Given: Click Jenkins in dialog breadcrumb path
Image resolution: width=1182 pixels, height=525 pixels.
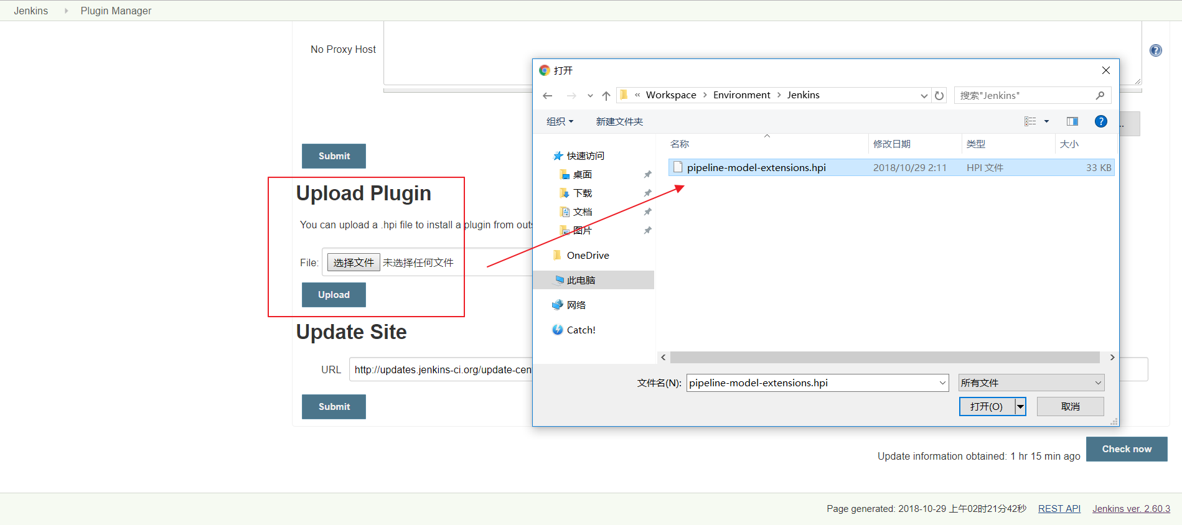Looking at the screenshot, I should [803, 95].
